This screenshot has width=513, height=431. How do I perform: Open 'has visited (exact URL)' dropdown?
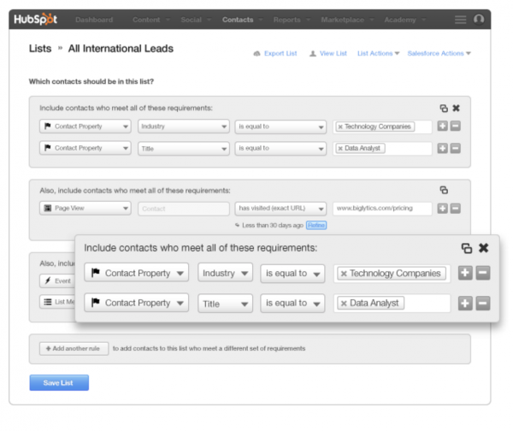coord(280,209)
